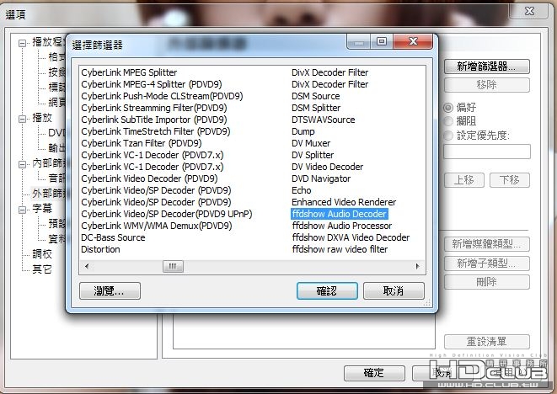Cancel filter dialog with 取消
Image resolution: width=557 pixels, height=394 pixels.
click(394, 291)
